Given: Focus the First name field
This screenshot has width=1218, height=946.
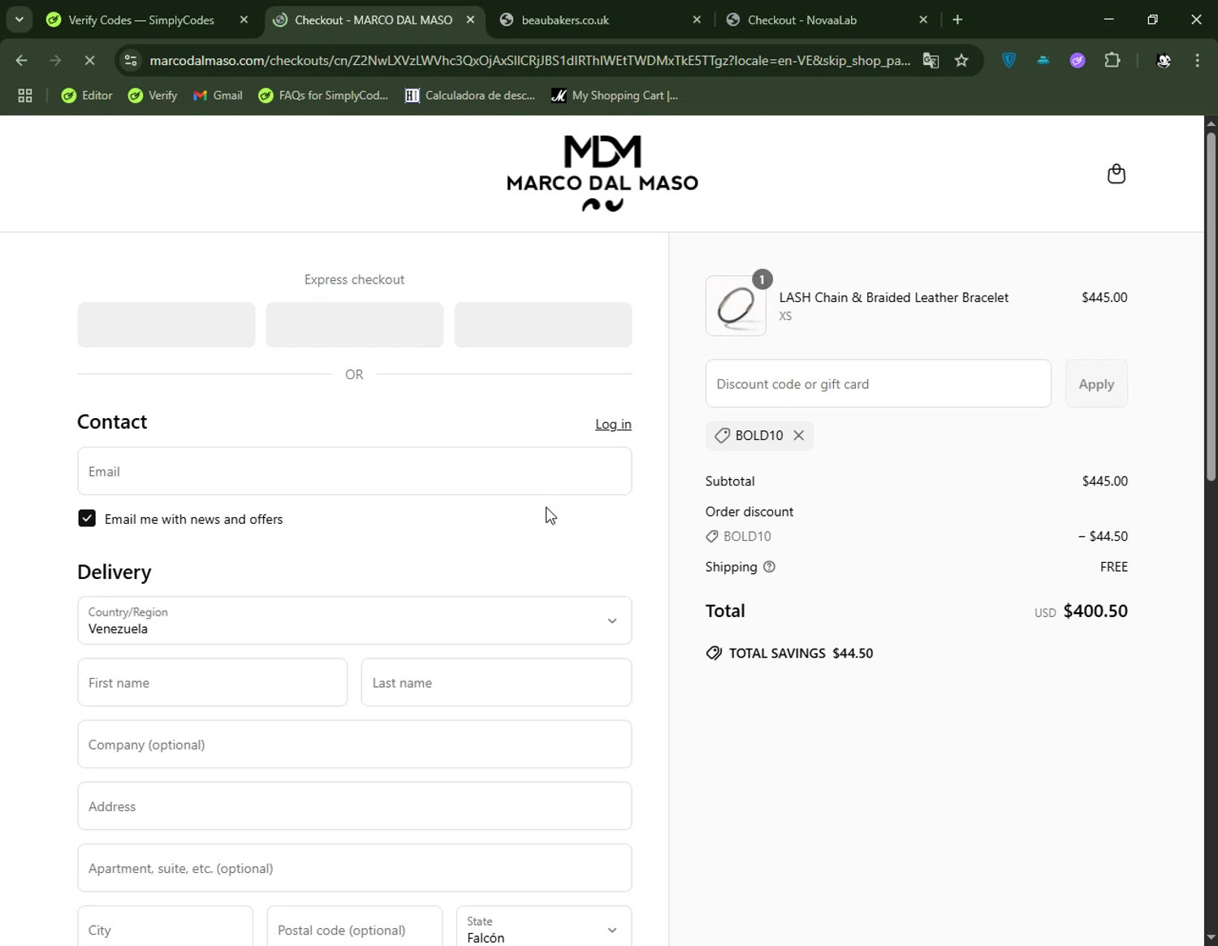Looking at the screenshot, I should tap(212, 682).
